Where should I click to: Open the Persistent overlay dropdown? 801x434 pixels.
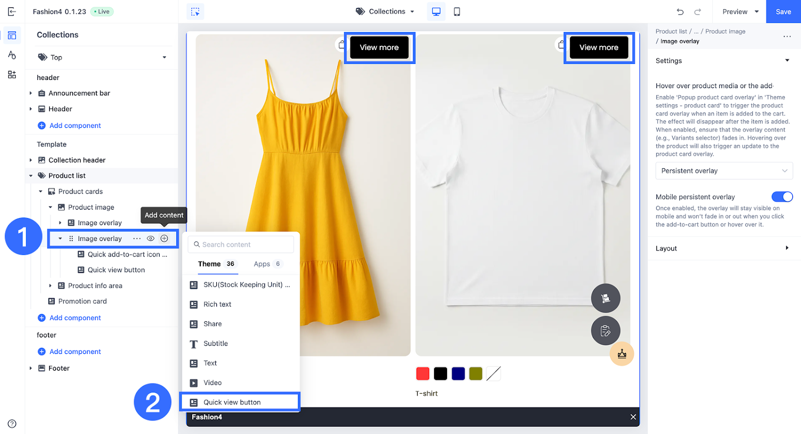(724, 170)
